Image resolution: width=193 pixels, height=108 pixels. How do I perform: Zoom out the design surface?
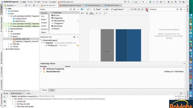131,9
